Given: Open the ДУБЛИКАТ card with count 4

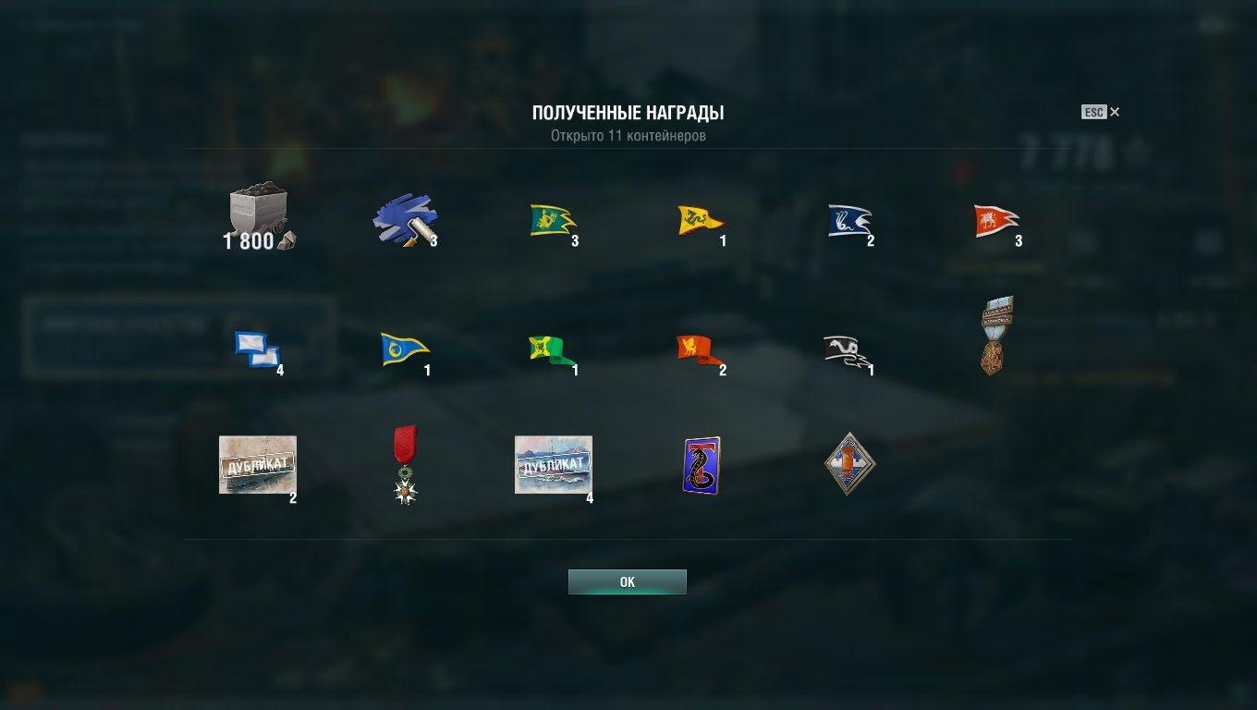Looking at the screenshot, I should (554, 465).
